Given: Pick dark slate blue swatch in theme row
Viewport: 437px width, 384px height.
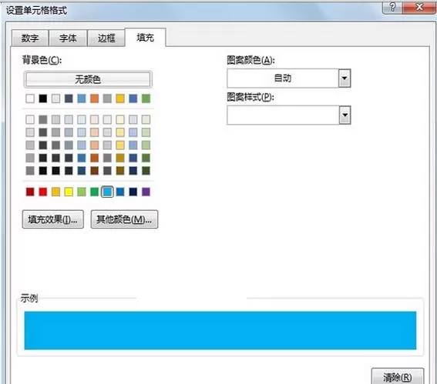Looking at the screenshot, I should (69, 99).
